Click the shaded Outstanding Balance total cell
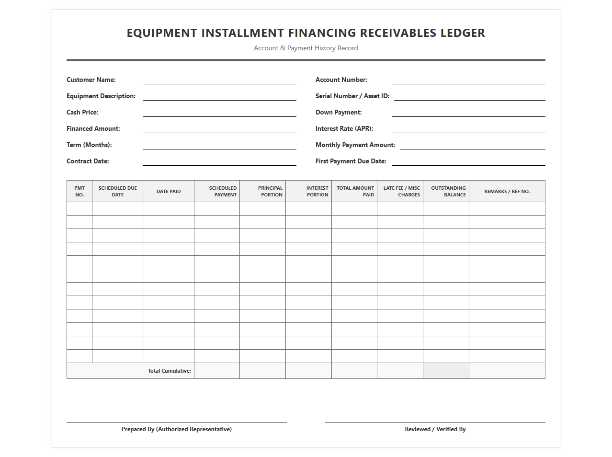 (446, 371)
